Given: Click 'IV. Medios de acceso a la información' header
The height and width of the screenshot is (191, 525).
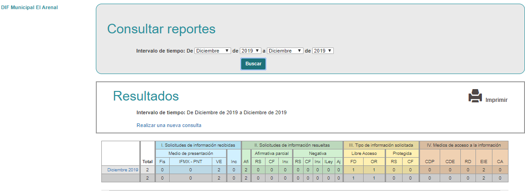Looking at the screenshot, I should [464, 145].
